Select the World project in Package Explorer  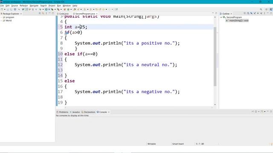click(x=9, y=20)
